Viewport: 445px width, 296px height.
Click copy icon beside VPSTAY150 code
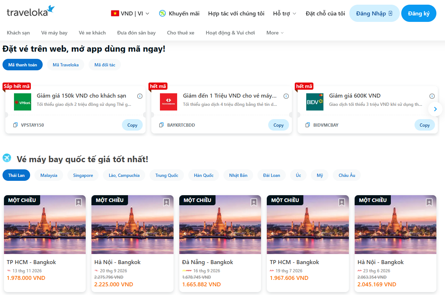point(15,125)
